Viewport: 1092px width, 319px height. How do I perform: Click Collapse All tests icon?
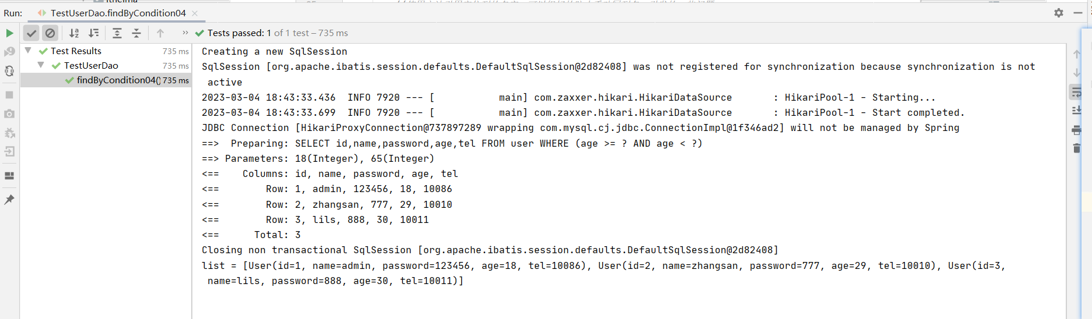[136, 33]
